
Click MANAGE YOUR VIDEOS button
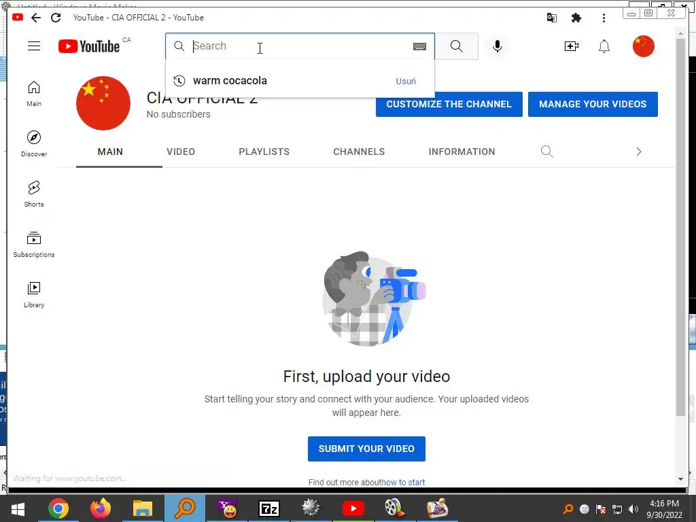click(593, 104)
